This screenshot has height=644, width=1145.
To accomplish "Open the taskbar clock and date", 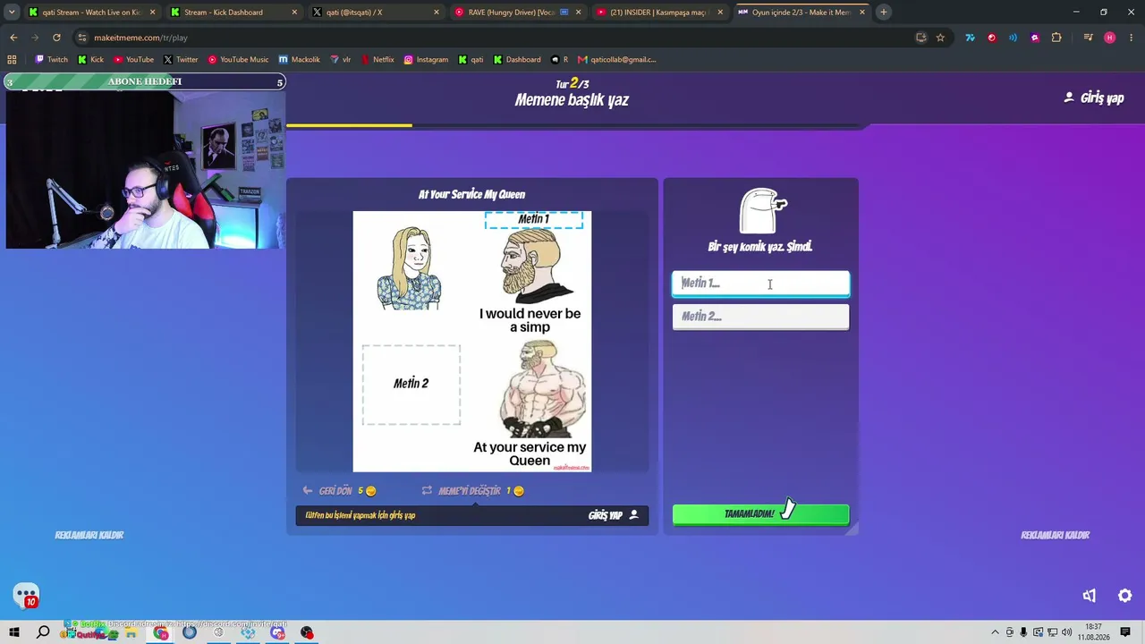I will coord(1093,632).
